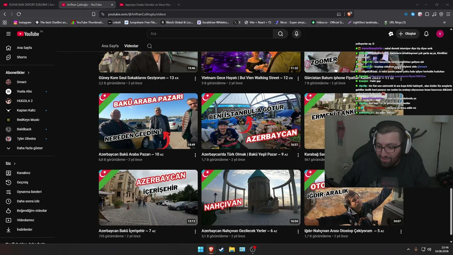Open the Brave VPN shield icon
The image size is (453, 255).
[441, 14]
